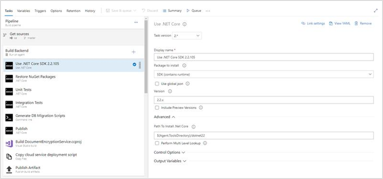
Task: Select Build DocumentEncryptionService.ccproj task
Action: point(74,143)
